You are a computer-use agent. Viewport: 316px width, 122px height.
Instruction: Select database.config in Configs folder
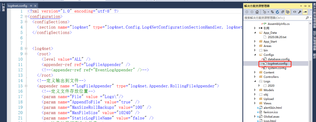279,59
